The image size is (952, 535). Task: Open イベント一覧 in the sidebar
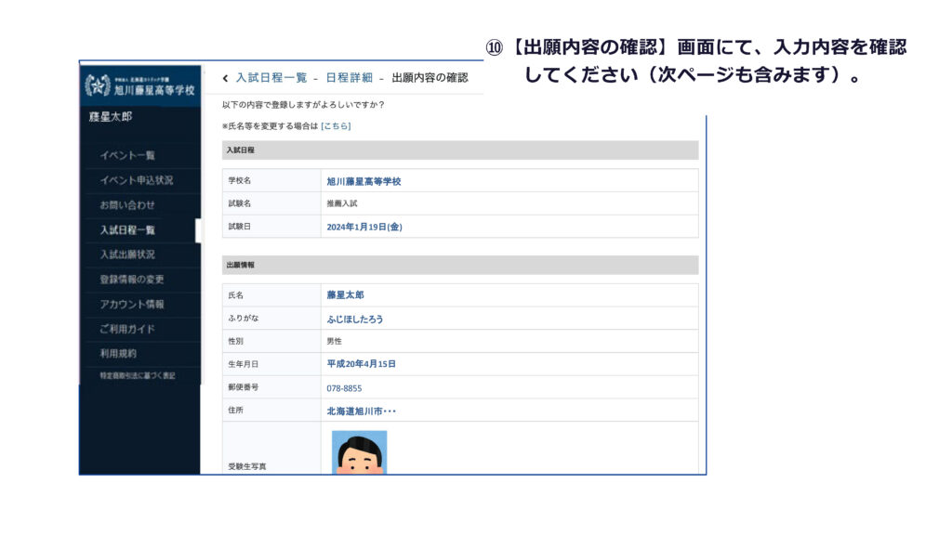coord(127,155)
